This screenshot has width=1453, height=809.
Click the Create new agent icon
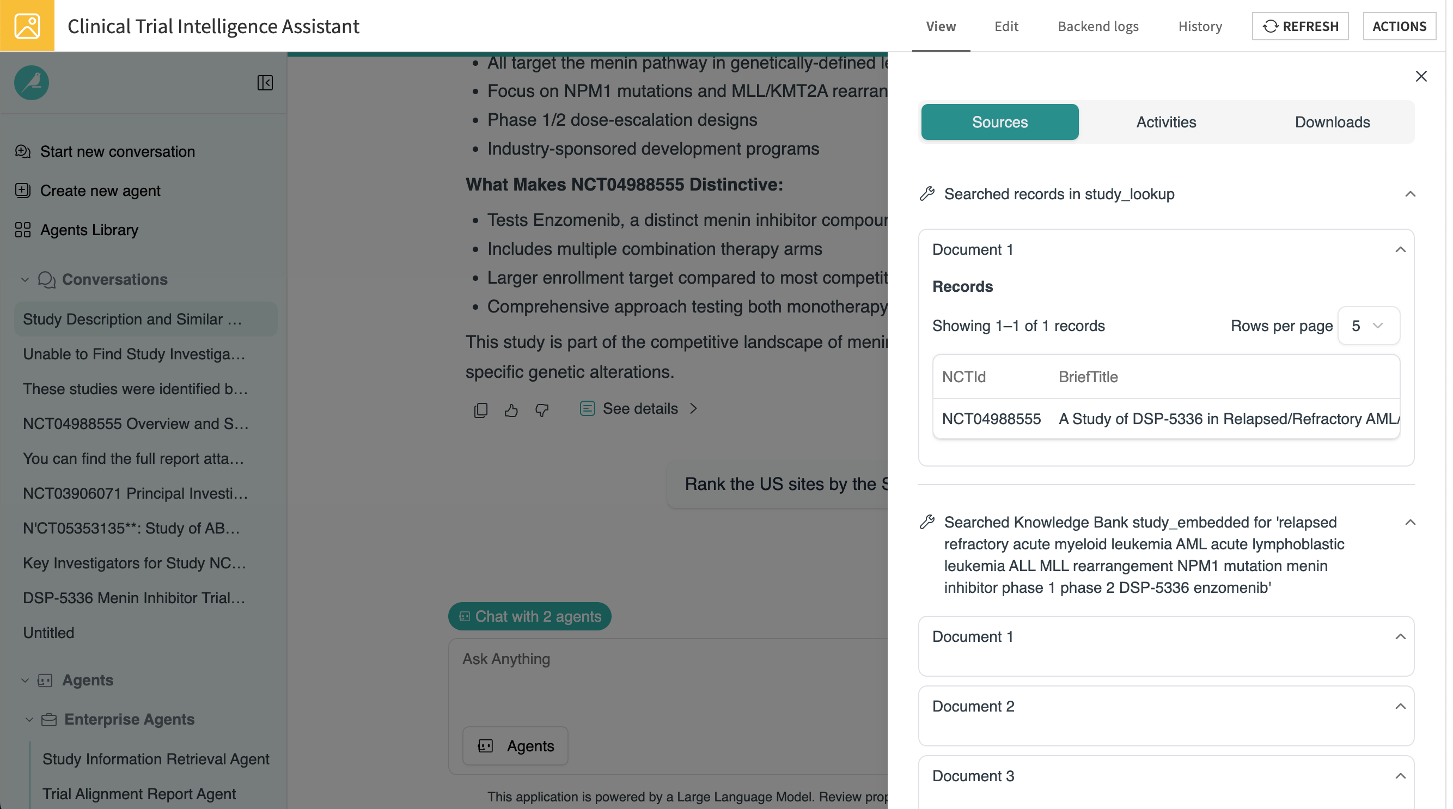[x=22, y=191]
